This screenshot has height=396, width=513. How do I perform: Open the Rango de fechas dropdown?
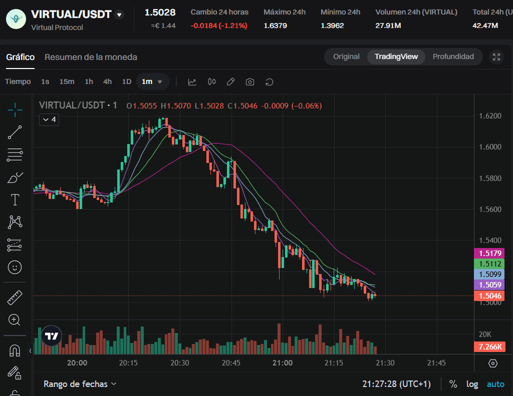[80, 384]
